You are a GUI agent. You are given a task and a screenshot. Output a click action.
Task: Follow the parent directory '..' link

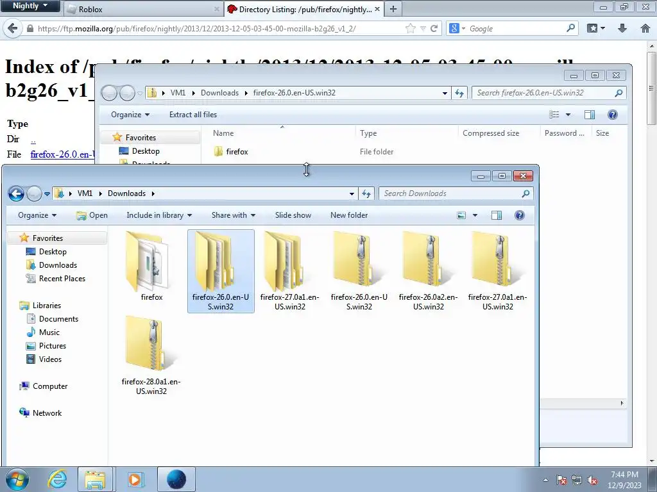[x=33, y=139]
